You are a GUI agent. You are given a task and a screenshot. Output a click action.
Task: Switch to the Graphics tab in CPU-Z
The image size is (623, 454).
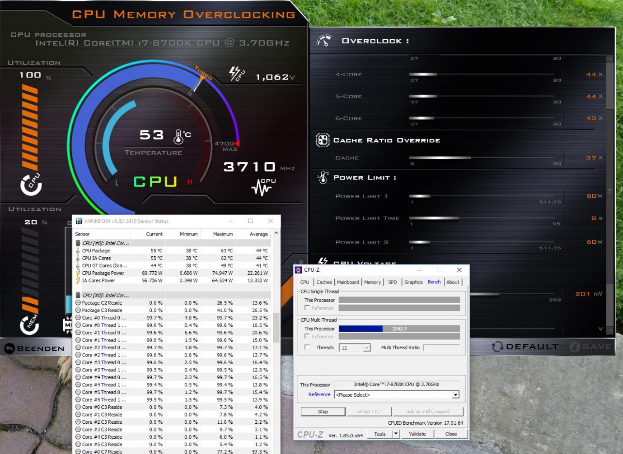click(x=413, y=282)
